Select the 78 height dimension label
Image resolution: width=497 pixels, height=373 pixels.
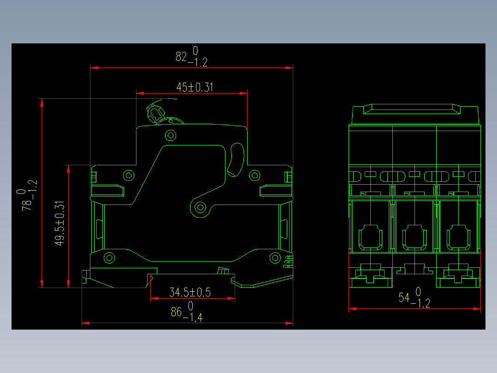(x=27, y=195)
